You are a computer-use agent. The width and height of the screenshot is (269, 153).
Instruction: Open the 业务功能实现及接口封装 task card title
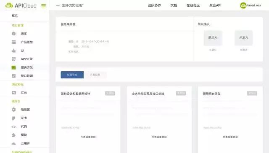(148, 94)
